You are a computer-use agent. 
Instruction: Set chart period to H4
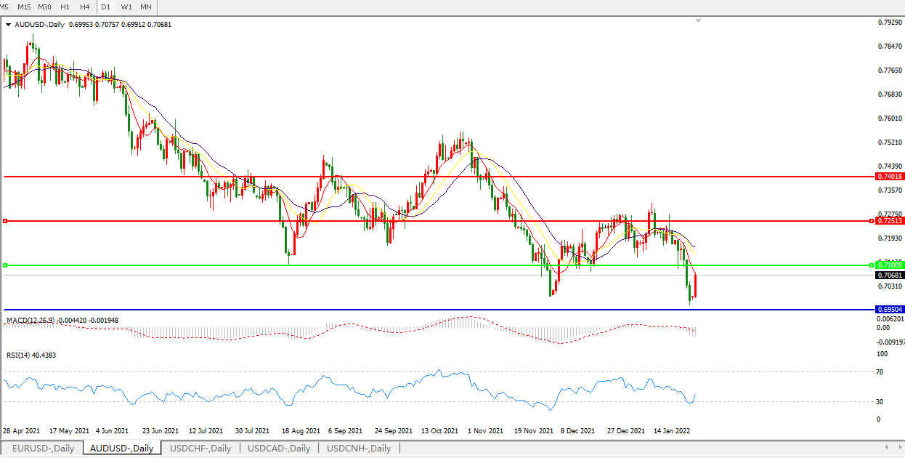point(85,7)
